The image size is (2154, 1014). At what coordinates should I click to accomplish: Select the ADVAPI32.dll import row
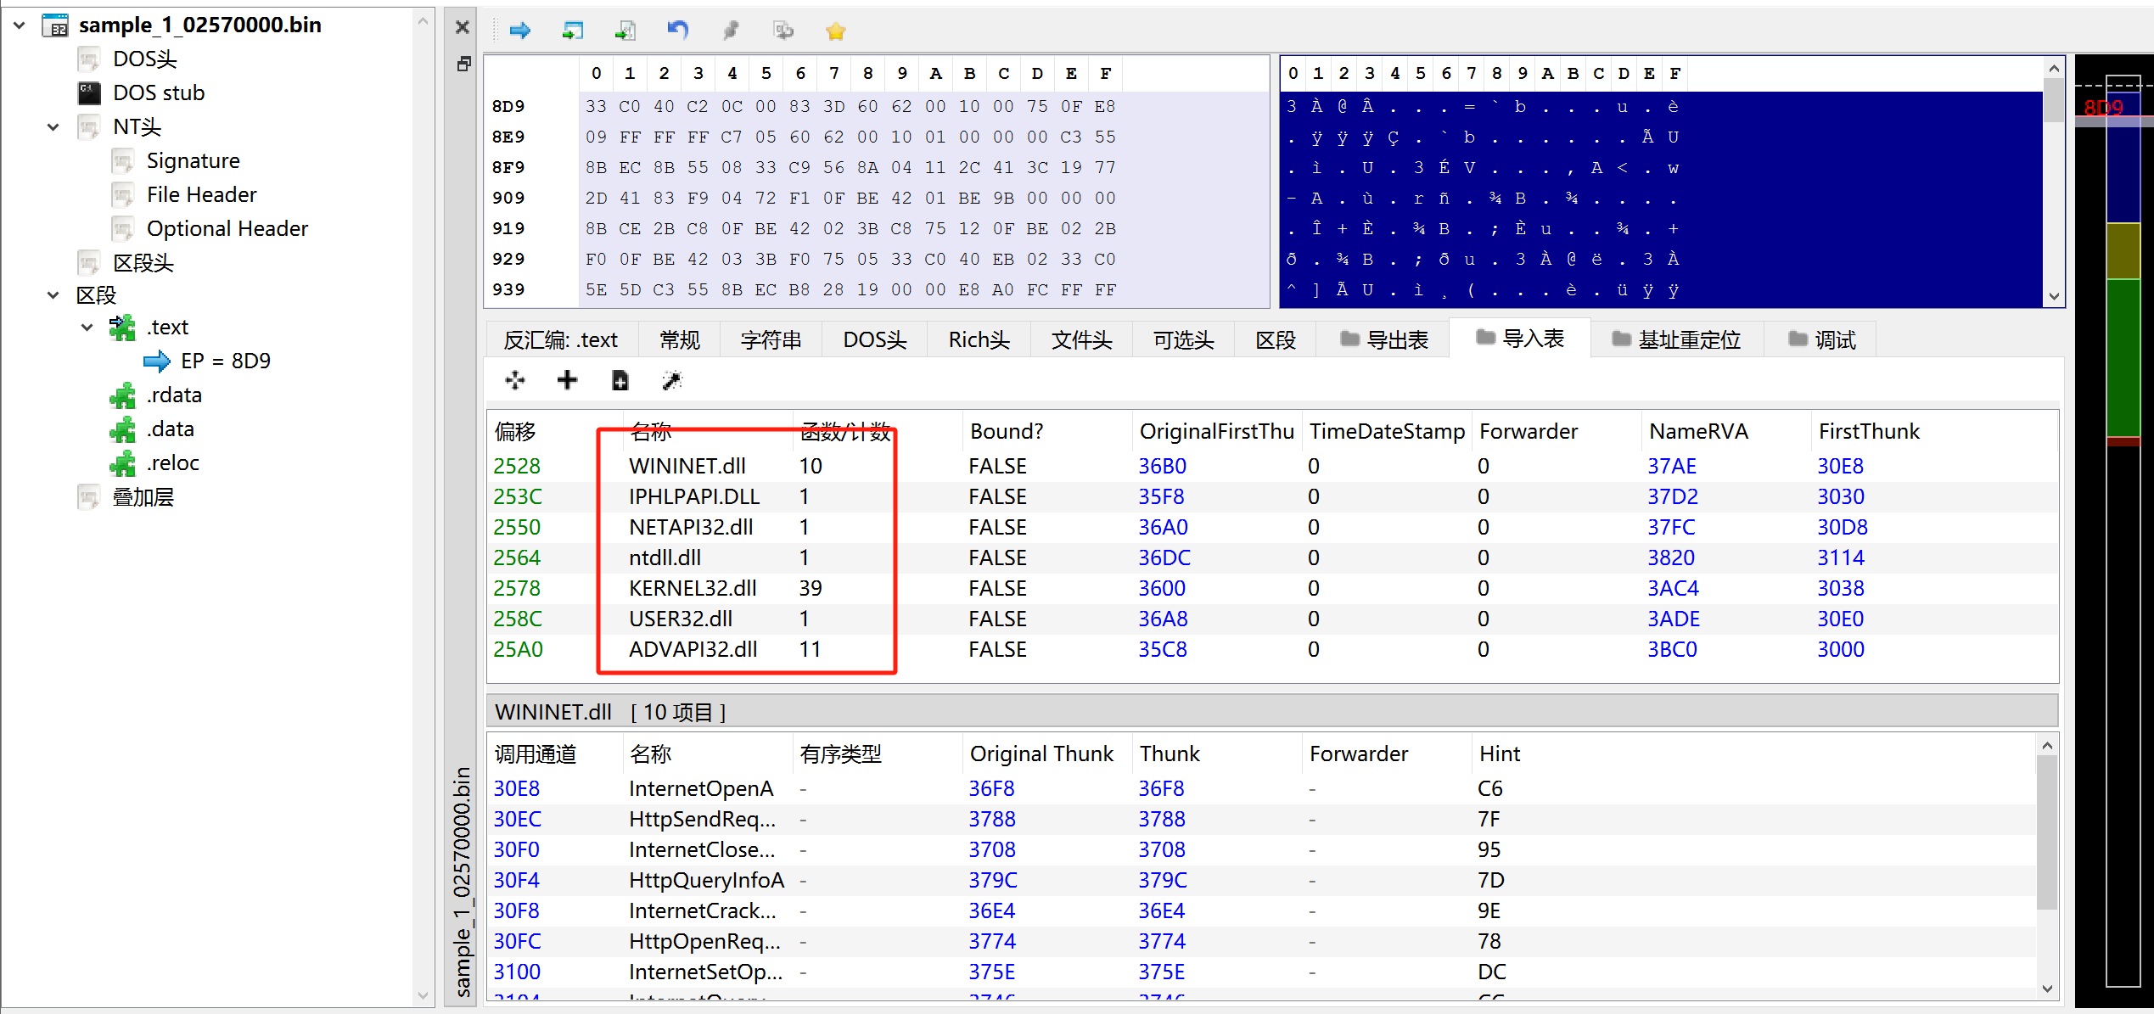[1272, 649]
